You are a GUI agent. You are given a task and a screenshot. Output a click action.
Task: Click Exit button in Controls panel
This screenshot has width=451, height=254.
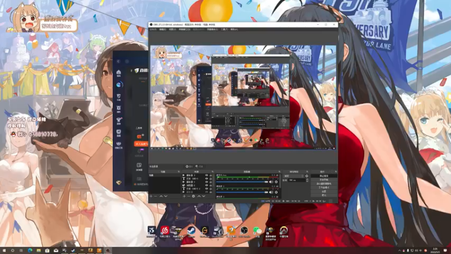tap(324, 195)
